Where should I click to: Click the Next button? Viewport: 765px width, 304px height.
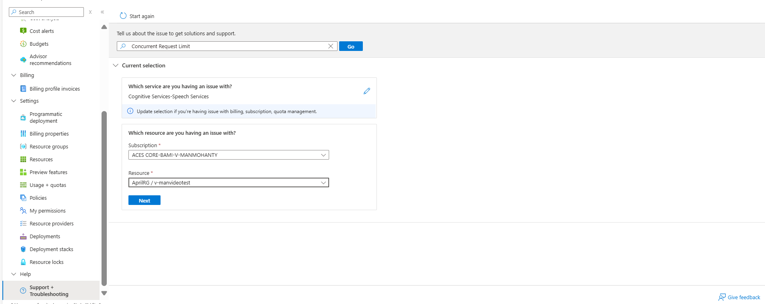tap(144, 200)
